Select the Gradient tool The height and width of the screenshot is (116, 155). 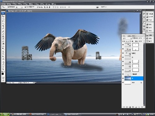[x=3, y=44]
